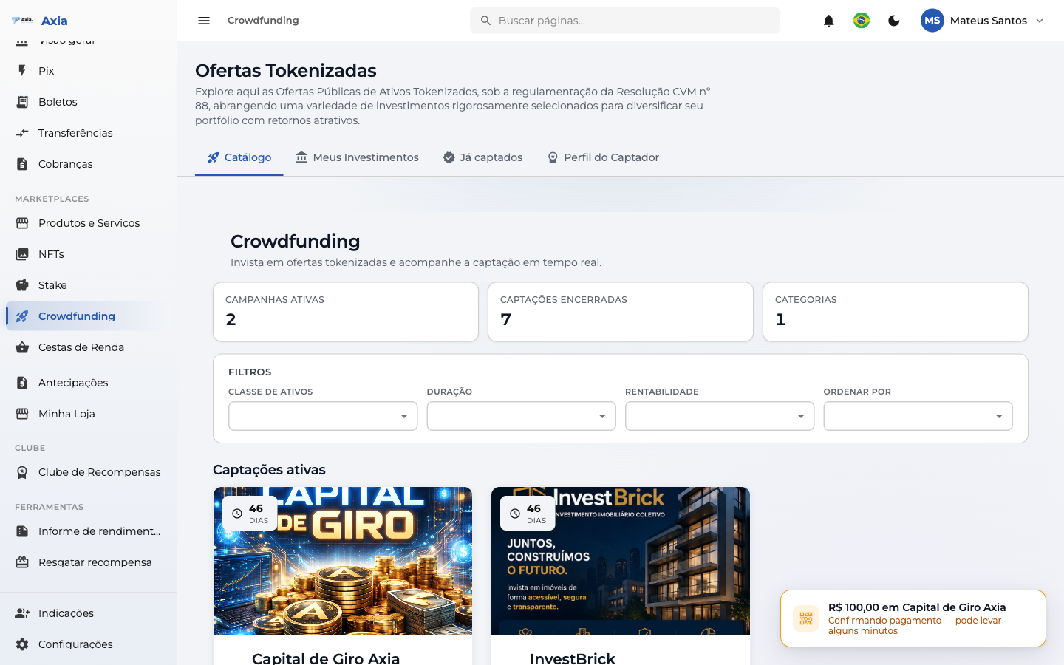The width and height of the screenshot is (1064, 665).
Task: Click the NFTs image icon
Action: pos(22,254)
